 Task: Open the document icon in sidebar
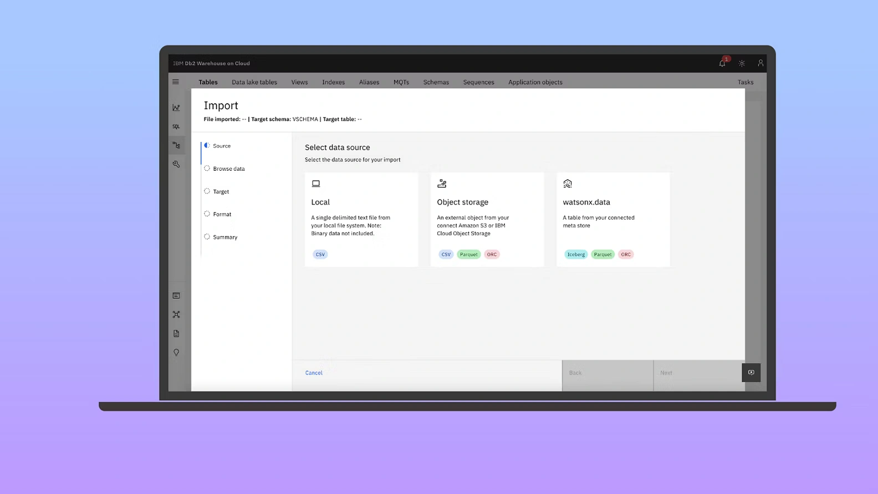click(x=176, y=334)
